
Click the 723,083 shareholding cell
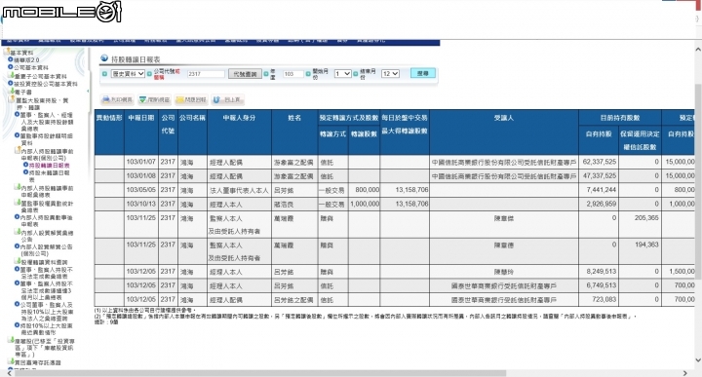(x=599, y=299)
